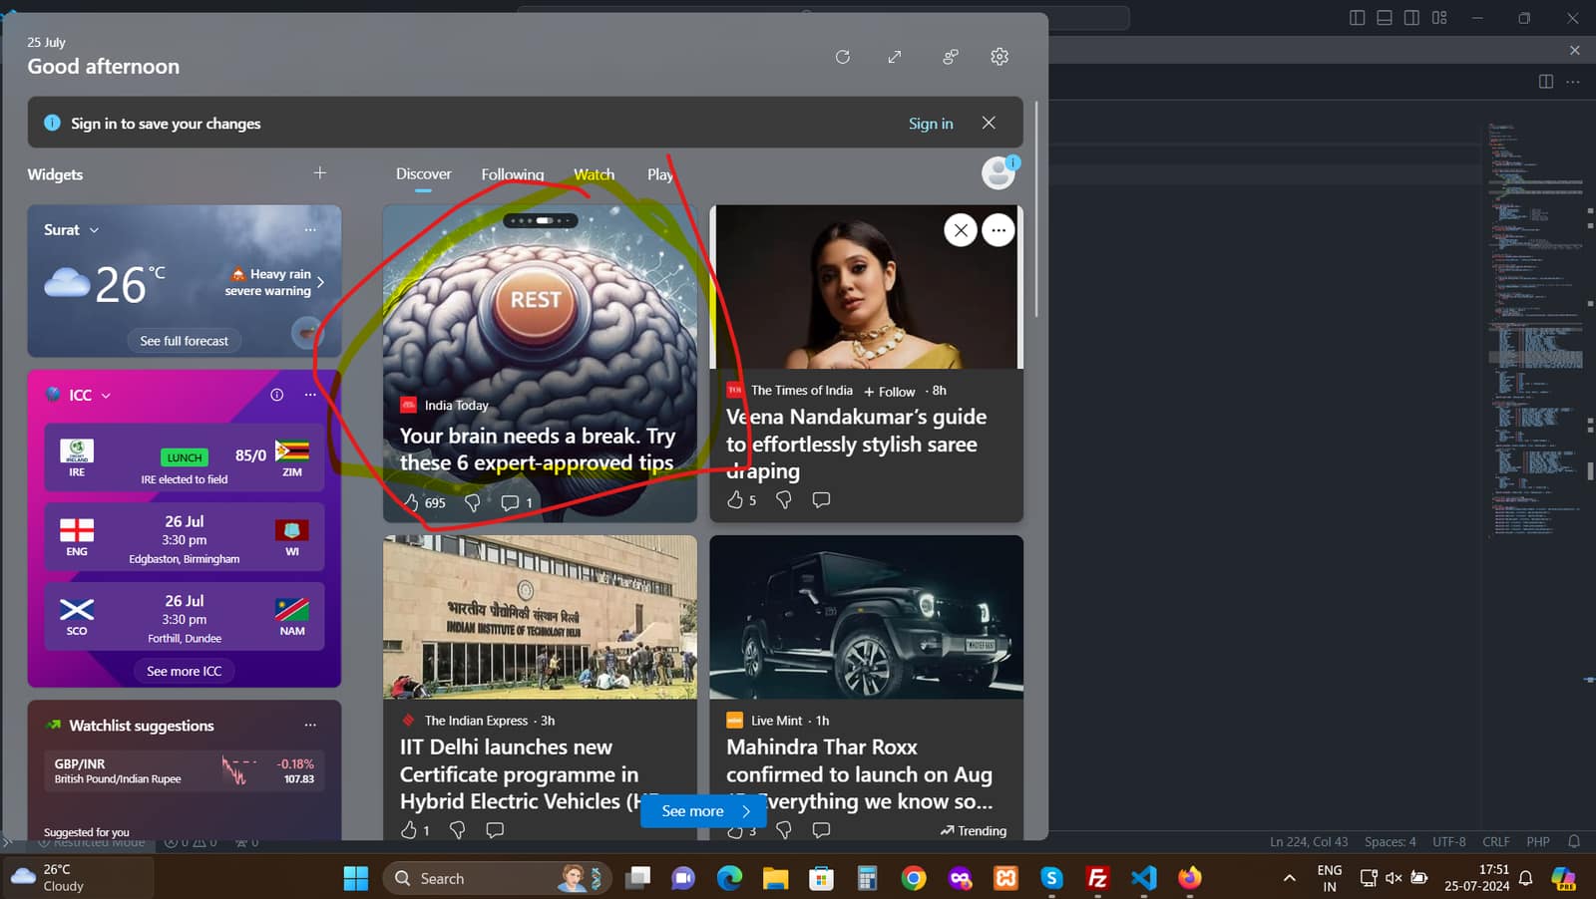The image size is (1596, 899).
Task: Click the taskbar Search box
Action: pyautogui.click(x=497, y=878)
